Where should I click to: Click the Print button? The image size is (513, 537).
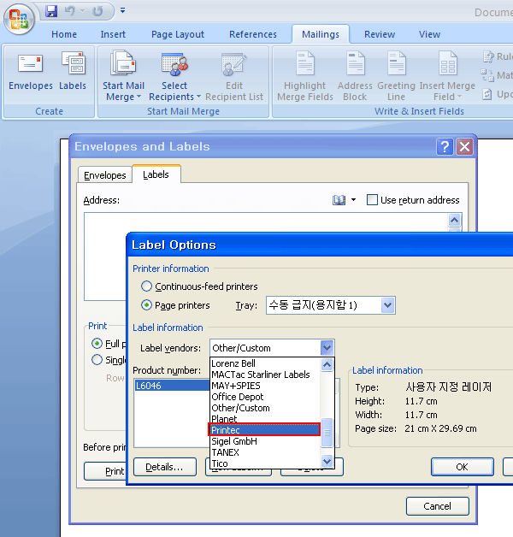tap(105, 471)
